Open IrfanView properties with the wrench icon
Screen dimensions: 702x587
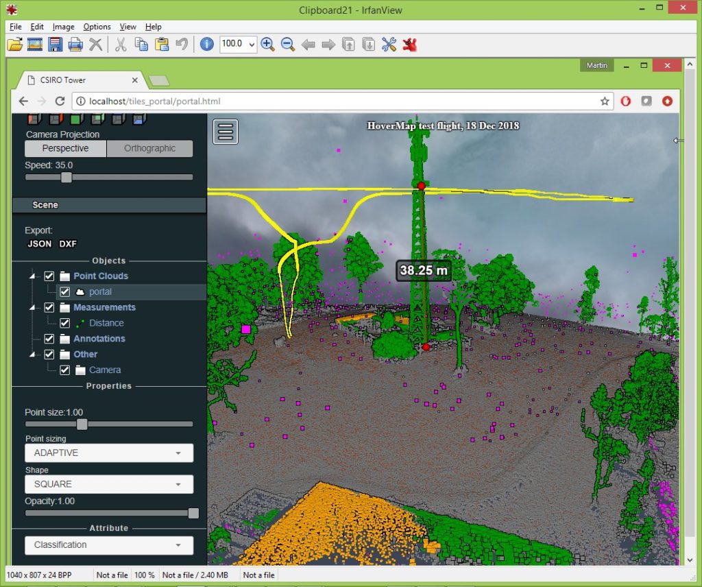(x=389, y=44)
